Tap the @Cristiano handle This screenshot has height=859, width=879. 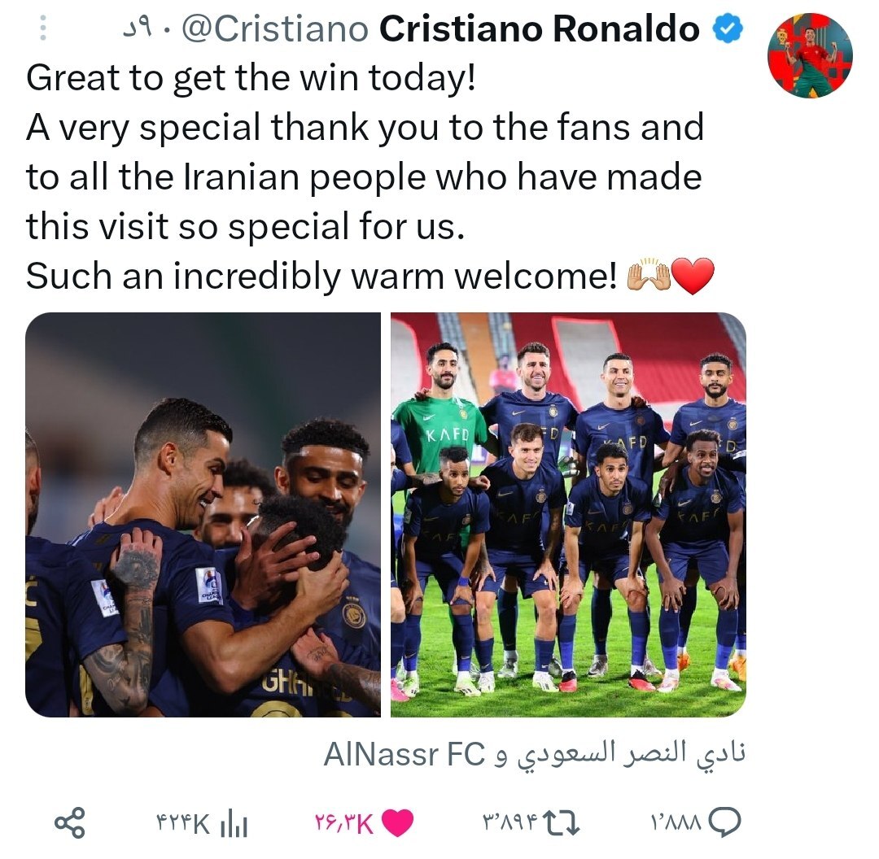[275, 28]
